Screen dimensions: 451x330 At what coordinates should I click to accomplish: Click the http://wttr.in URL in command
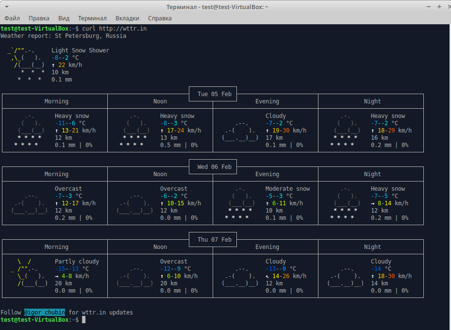pos(123,29)
